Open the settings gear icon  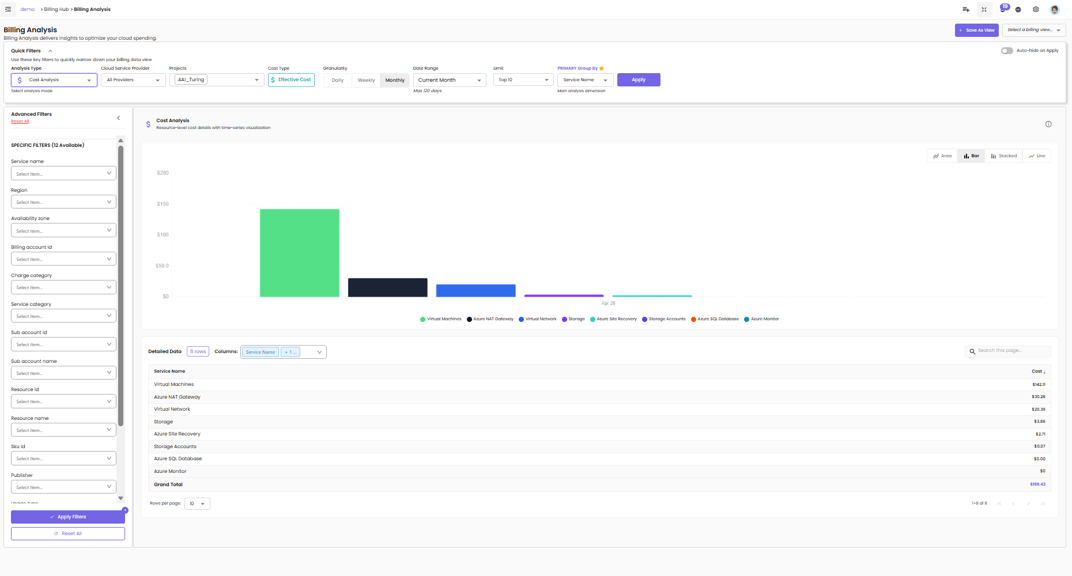point(1036,9)
